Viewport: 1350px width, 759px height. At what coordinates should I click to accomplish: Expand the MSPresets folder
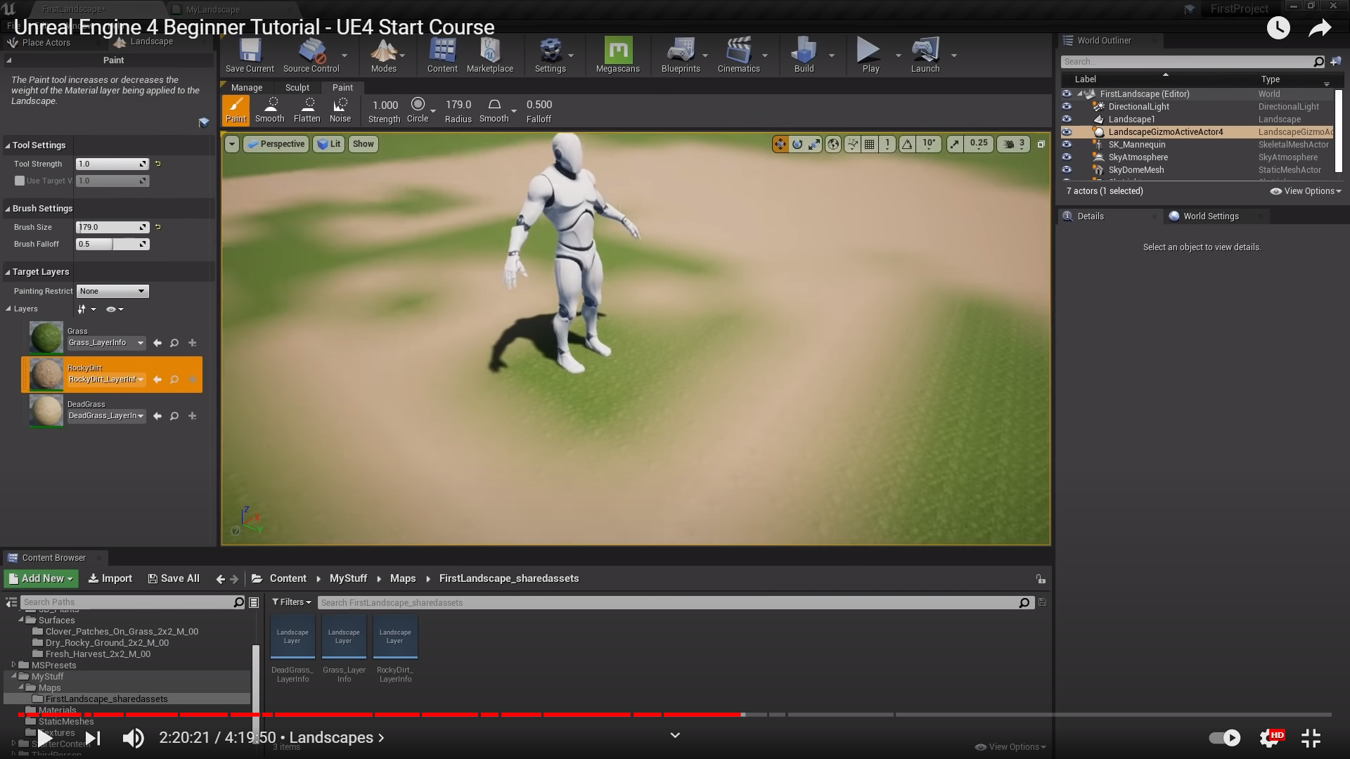13,664
